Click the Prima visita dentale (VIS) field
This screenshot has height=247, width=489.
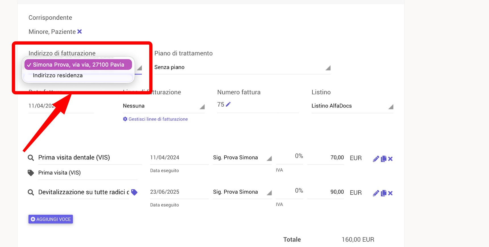coord(90,158)
